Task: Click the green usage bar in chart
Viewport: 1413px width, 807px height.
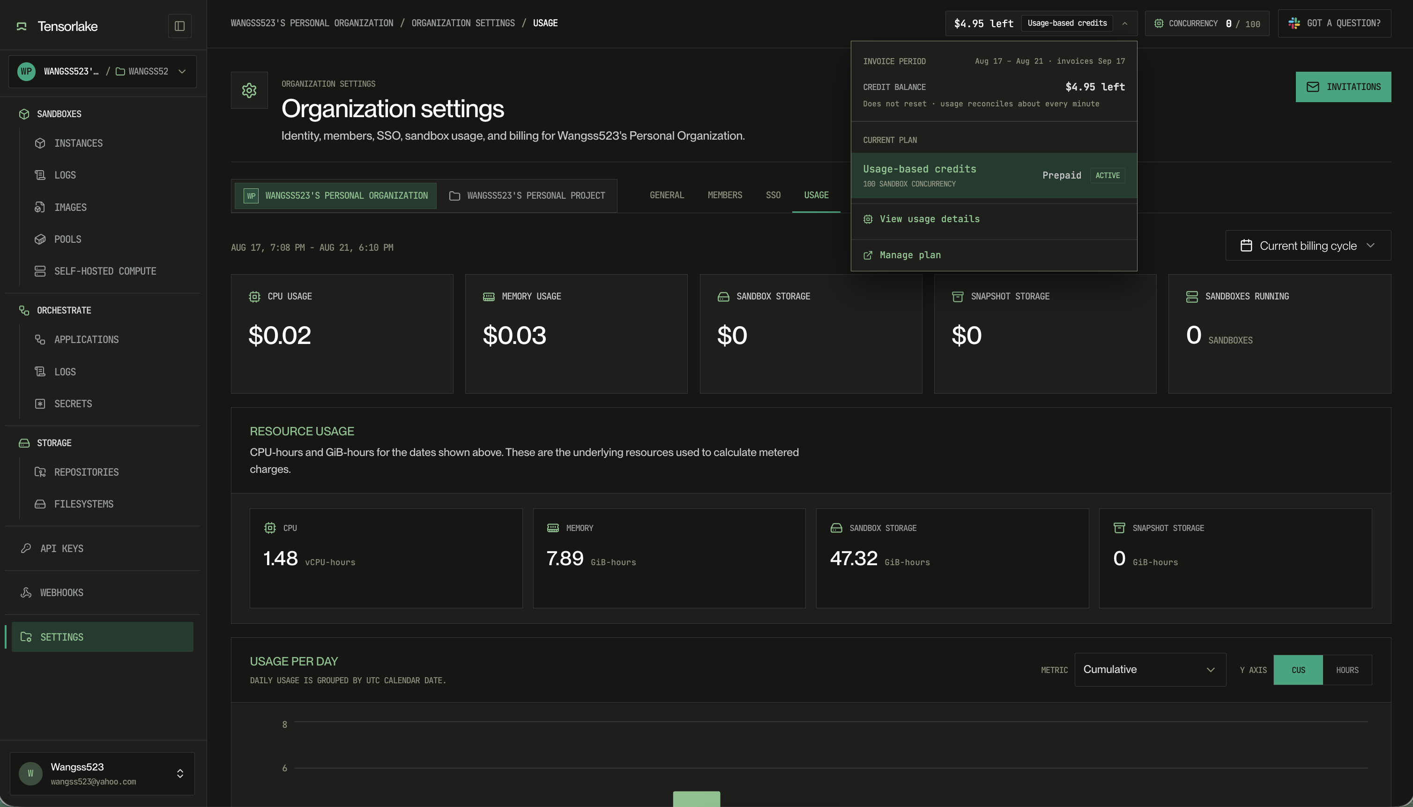Action: [x=697, y=799]
